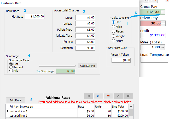Select the Hours calc rate option
The height and width of the screenshot is (119, 169).
point(113,41)
